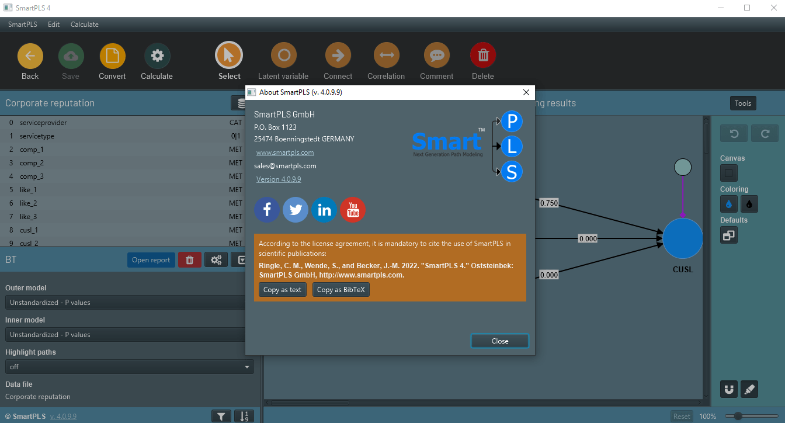Pick the Connect arrow tool
Viewport: 785px width, 423px height.
338,56
